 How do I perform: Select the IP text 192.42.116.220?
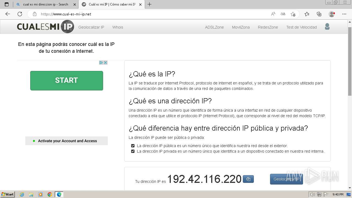[x=204, y=179]
